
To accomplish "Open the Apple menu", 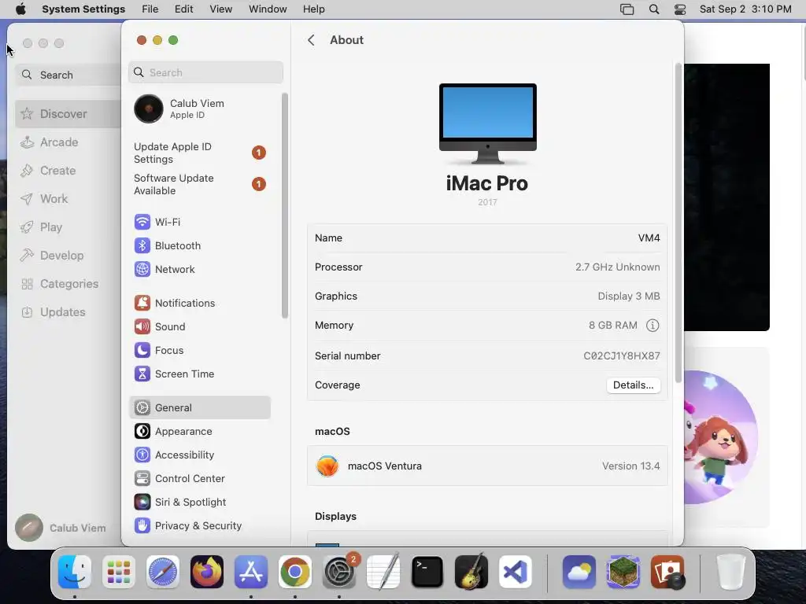I will [20, 9].
